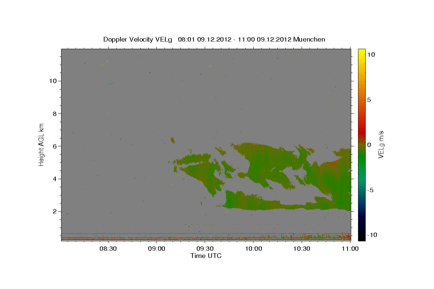
Task: Click the 08:30 time tick label
Action: tap(108, 249)
